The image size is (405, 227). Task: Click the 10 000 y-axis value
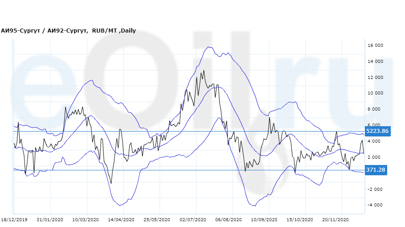(375, 93)
